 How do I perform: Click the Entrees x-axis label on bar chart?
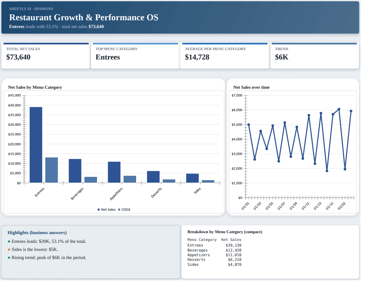(x=40, y=192)
